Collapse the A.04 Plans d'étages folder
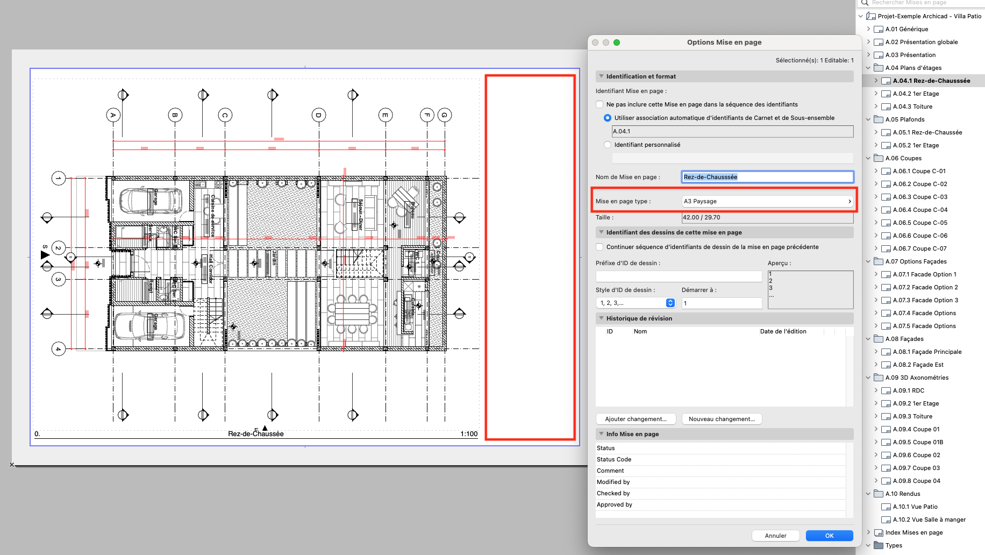985x555 pixels. pyautogui.click(x=868, y=68)
